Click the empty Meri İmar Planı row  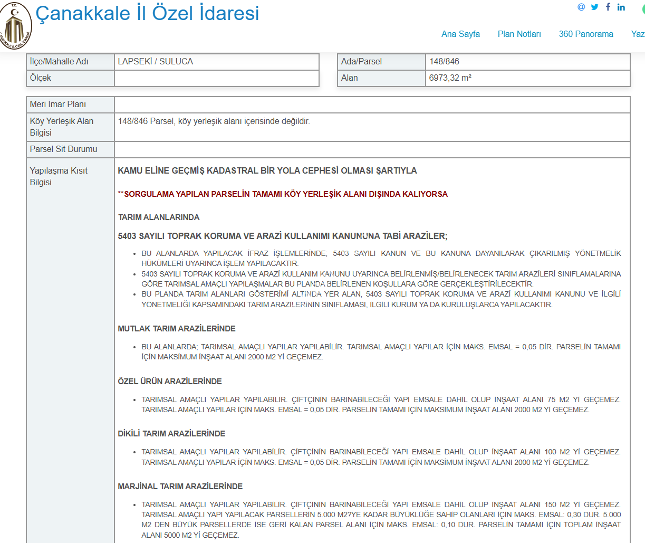[x=372, y=104]
